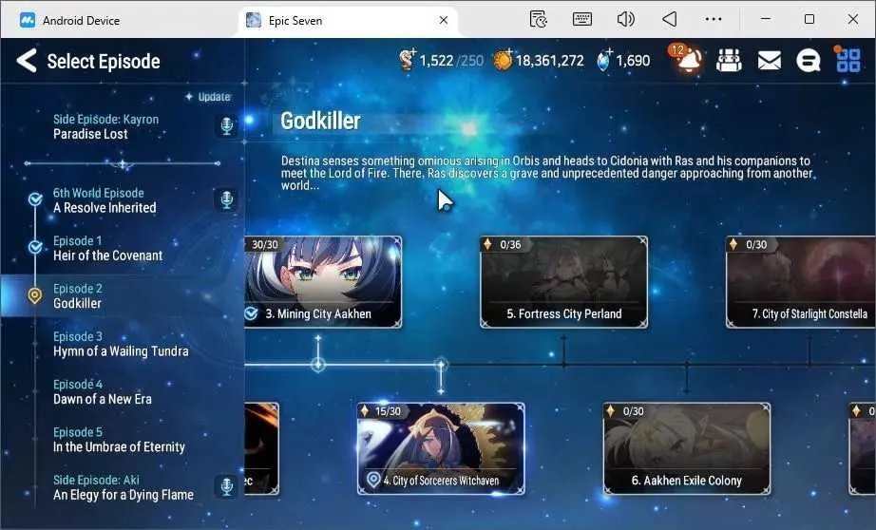Open the grid menu icon
Screen dimensions: 876x530
pos(848,61)
